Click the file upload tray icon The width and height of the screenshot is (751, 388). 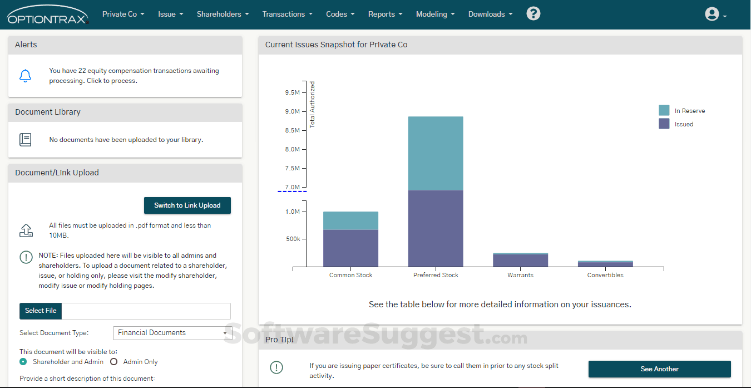[26, 230]
